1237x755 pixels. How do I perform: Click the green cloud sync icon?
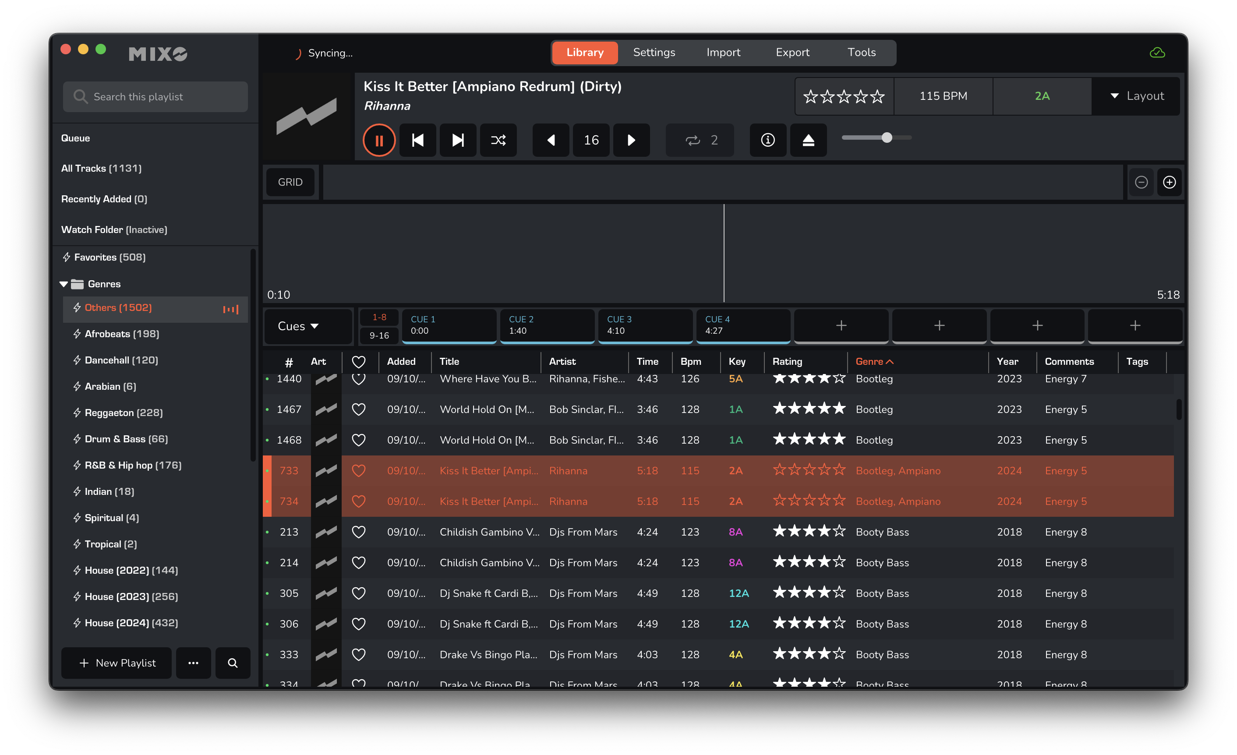pos(1157,53)
